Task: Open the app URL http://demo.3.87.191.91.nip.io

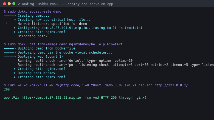Action: coord(51,98)
